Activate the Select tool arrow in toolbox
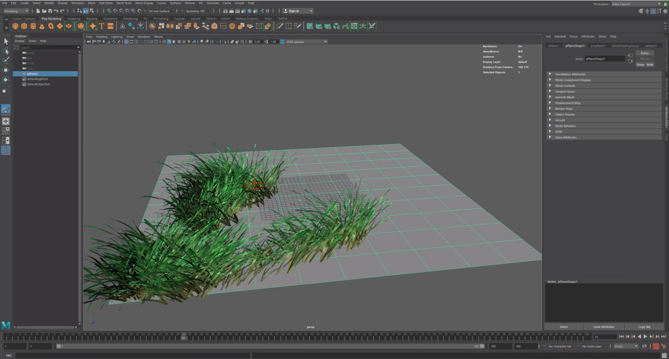This screenshot has height=359, width=669. 6,41
